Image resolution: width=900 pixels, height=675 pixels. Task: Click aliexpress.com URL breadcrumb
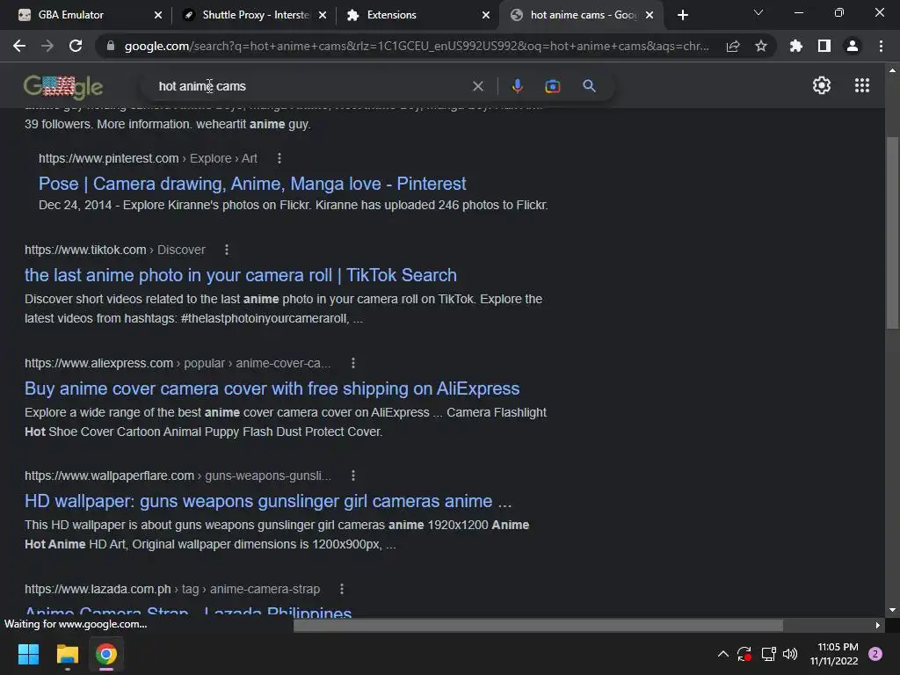pyautogui.click(x=178, y=363)
